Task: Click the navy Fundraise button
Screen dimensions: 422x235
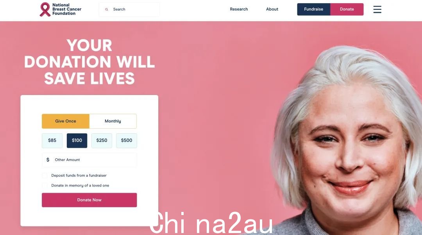Action: tap(313, 9)
